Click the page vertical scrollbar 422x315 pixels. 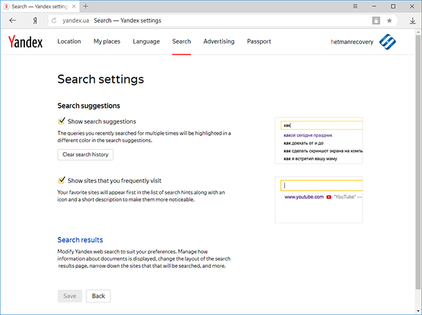click(x=418, y=161)
